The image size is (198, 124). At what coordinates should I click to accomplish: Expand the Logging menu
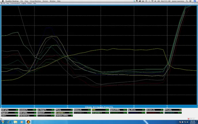[23, 3]
